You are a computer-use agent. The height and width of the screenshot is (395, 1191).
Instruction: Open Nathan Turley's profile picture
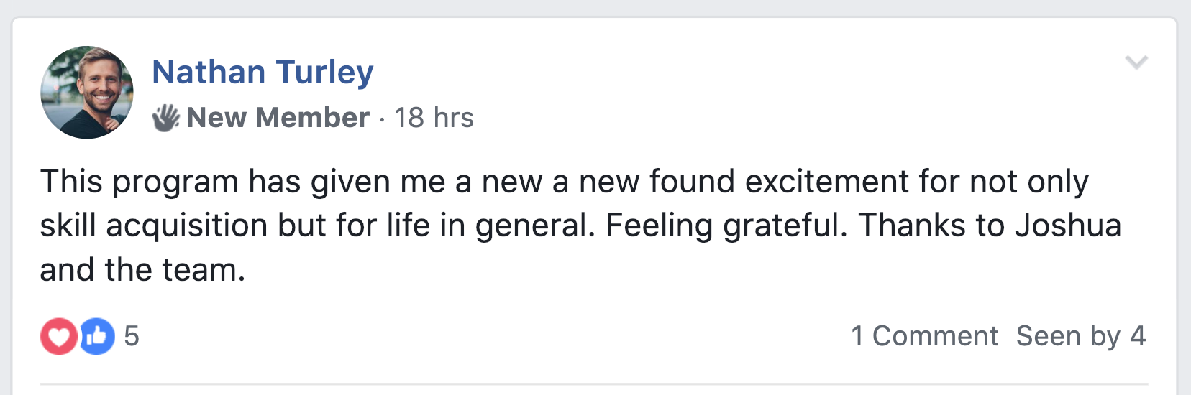[x=87, y=92]
